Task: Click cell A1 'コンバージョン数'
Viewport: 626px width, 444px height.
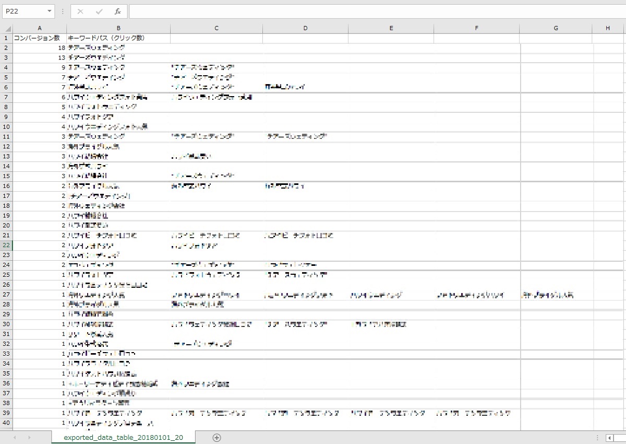Action: click(40, 38)
